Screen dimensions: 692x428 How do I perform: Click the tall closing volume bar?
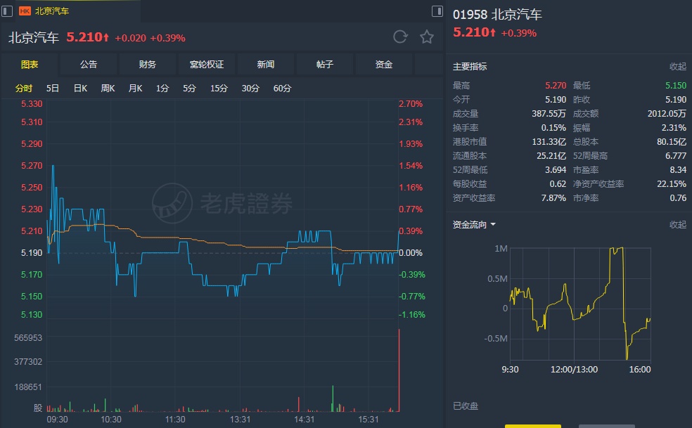pyautogui.click(x=399, y=370)
